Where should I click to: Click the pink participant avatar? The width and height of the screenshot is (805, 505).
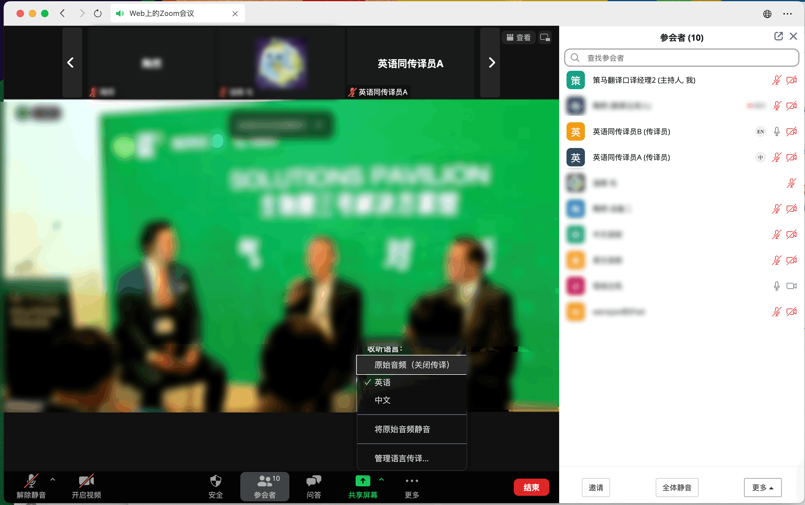pos(575,286)
